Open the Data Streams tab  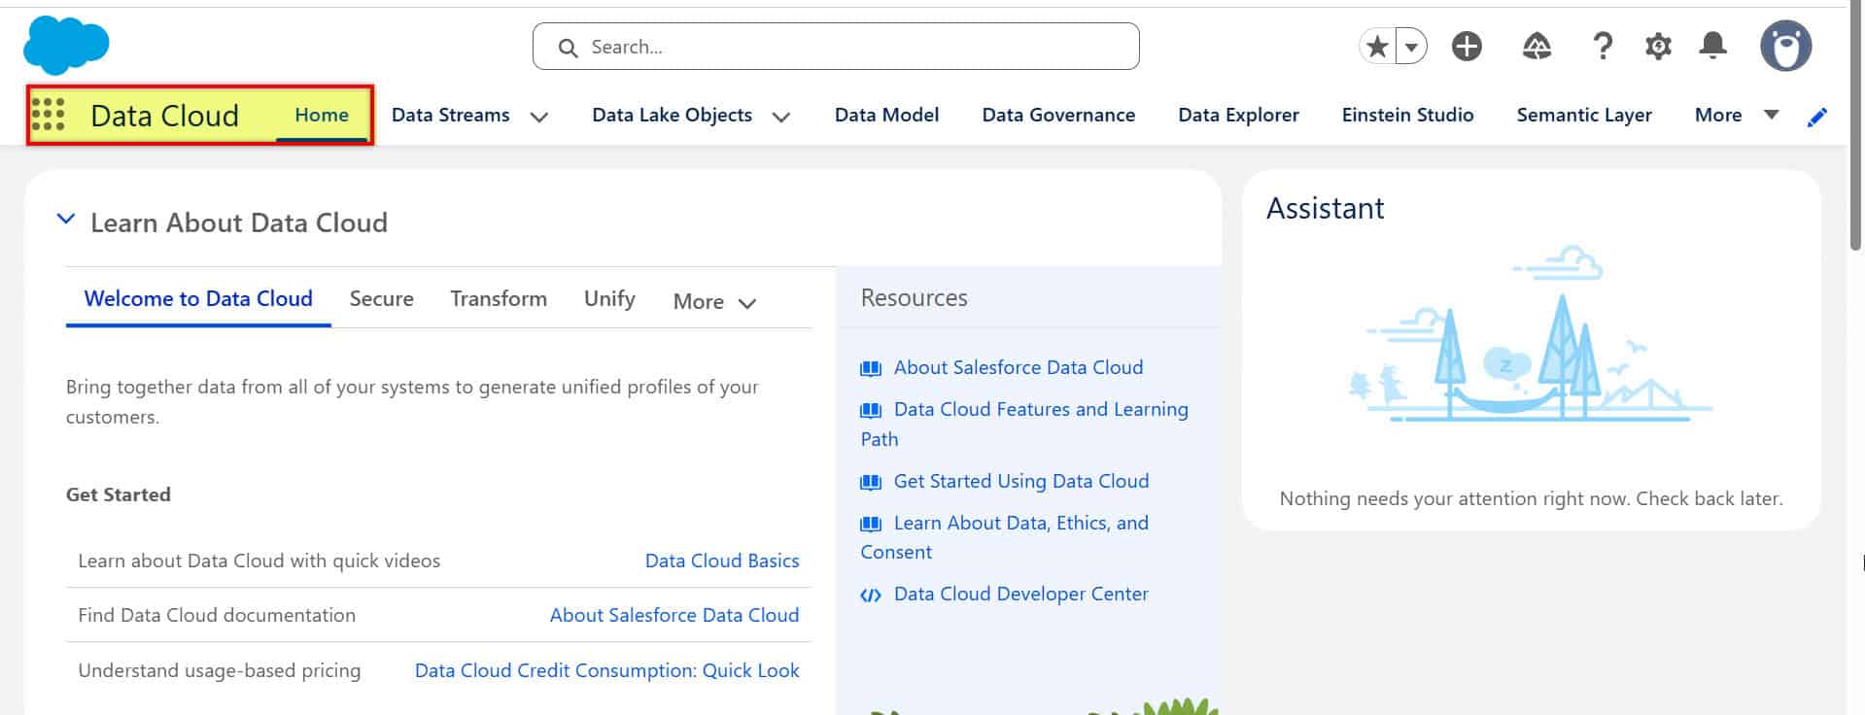tap(450, 115)
